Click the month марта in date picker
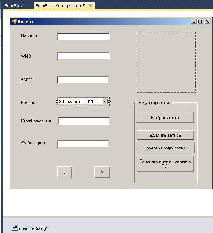Screen dimensions: 213x233 click(x=74, y=102)
